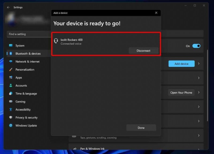
Task: Click Open Your Phone button
Action: coord(181,93)
